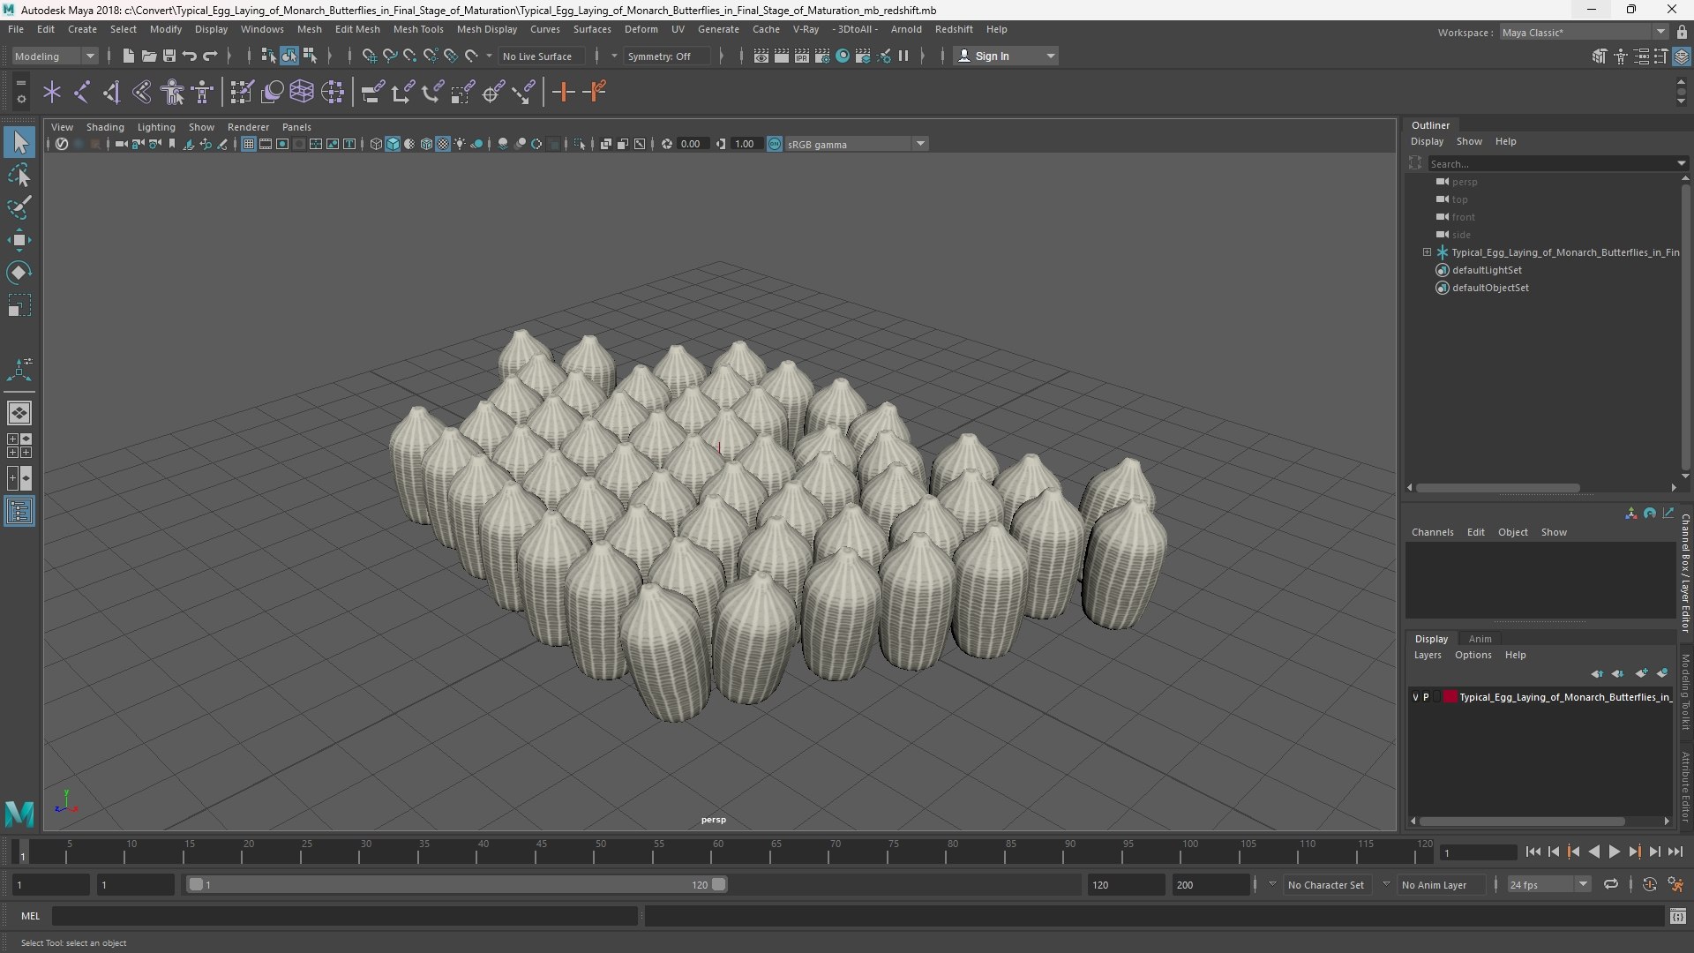The height and width of the screenshot is (953, 1694).
Task: Open the Modeling Toolkit panel icon
Action: pos(1599,56)
